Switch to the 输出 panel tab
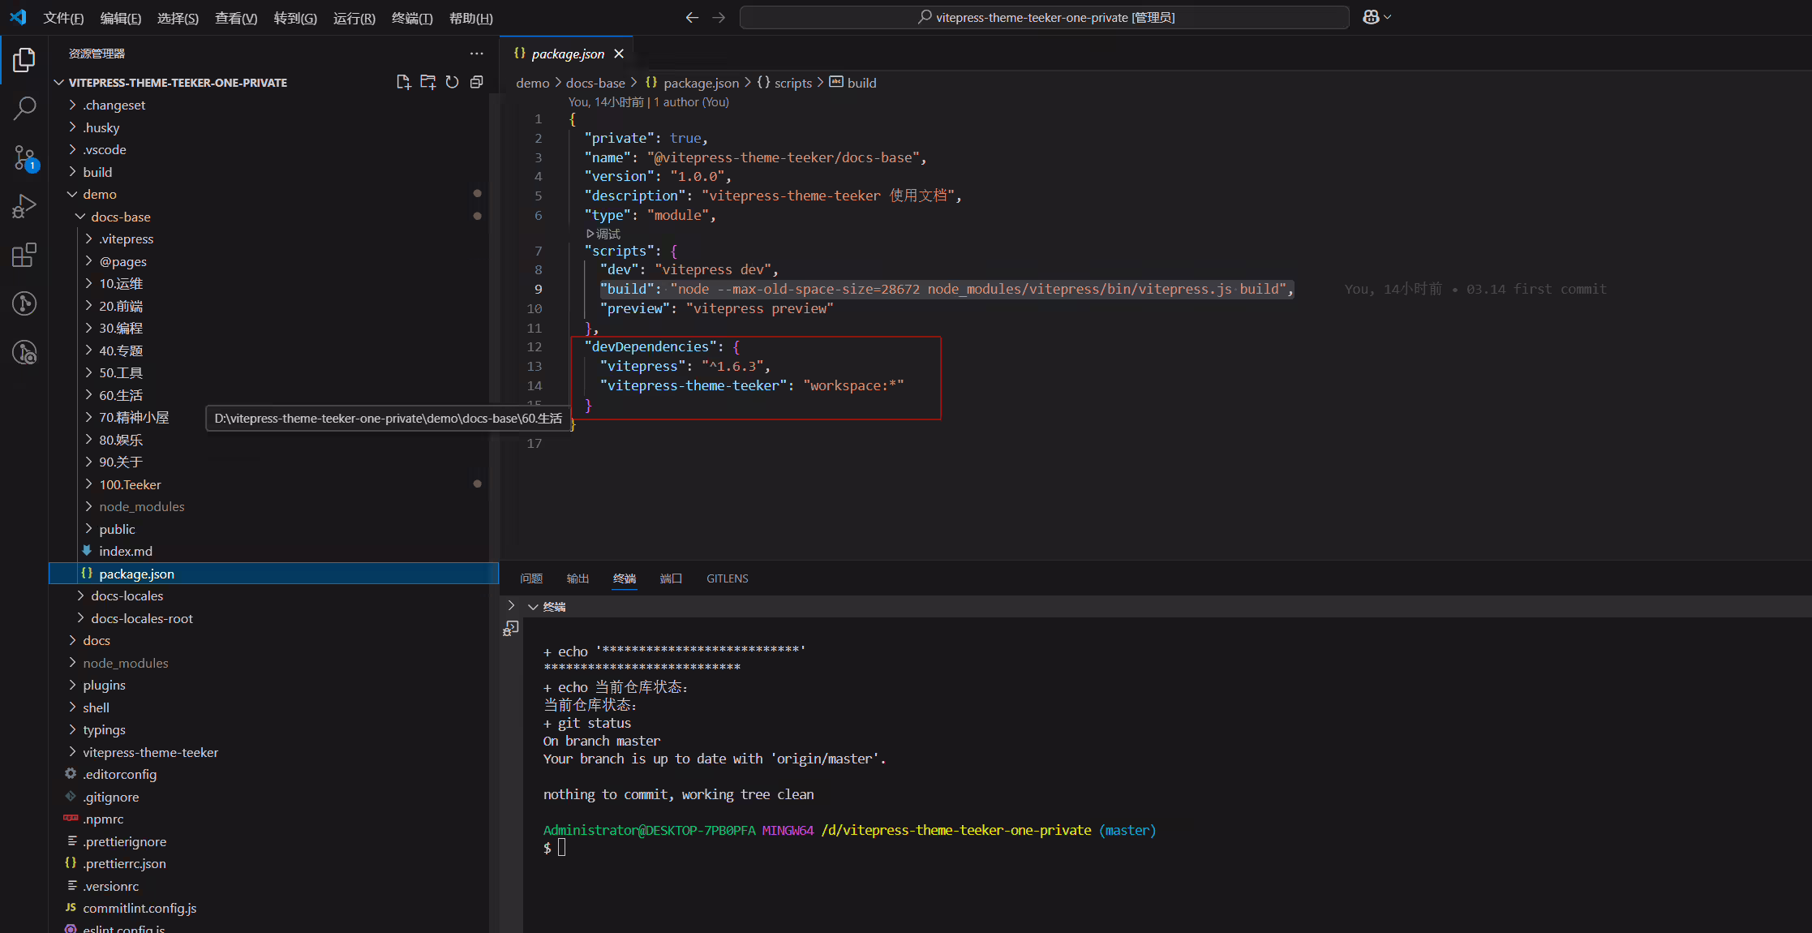Screen dimensions: 1812x933 578,578
